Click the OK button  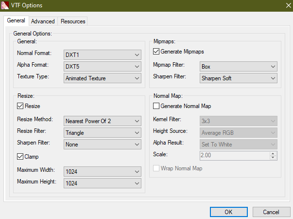coord(228,212)
